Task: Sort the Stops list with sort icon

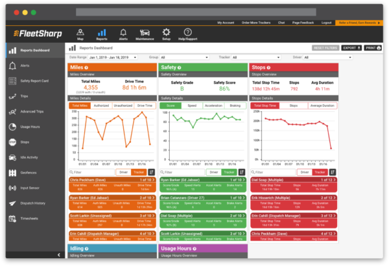Action: click(333, 172)
